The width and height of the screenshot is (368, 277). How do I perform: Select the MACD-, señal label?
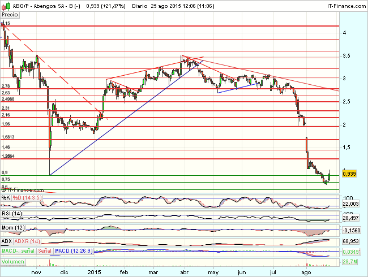coord(18,251)
